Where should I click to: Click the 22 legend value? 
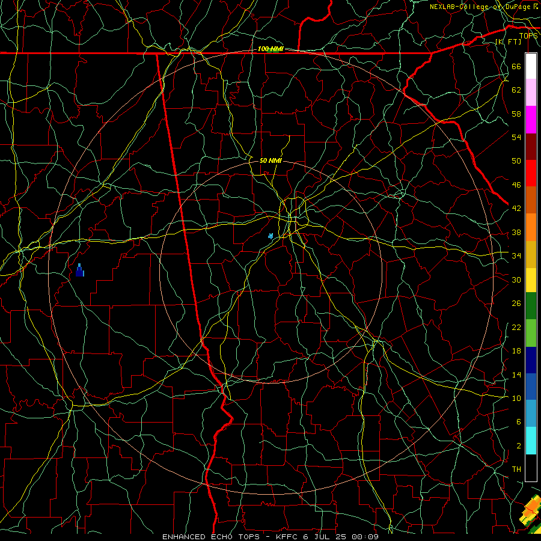point(516,327)
